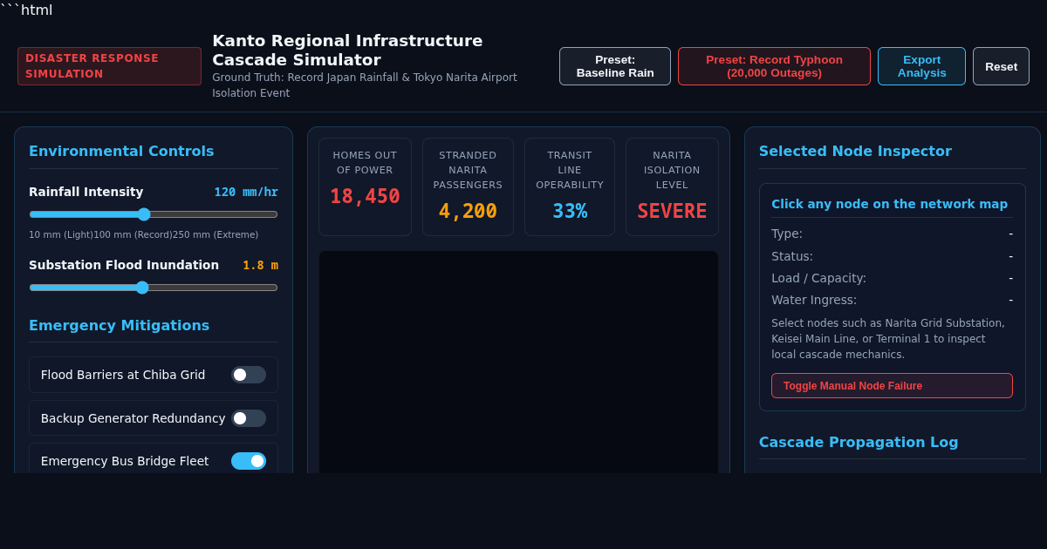
Task: Enable Flood Barriers at Chiba Grid
Action: click(249, 375)
